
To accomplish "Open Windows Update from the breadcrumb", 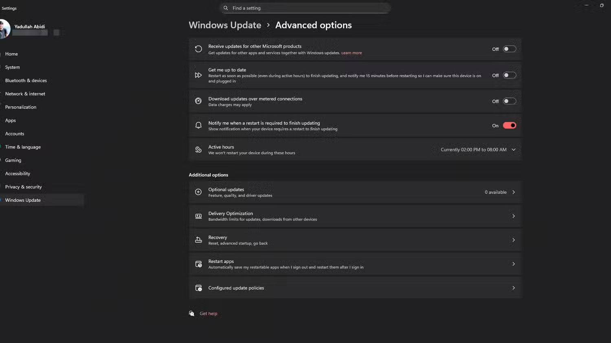I will click(x=225, y=25).
